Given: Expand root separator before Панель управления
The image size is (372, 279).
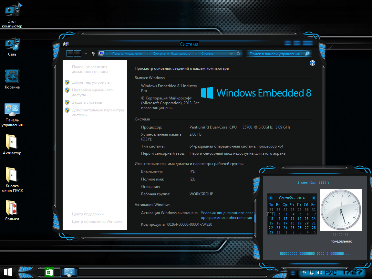Looking at the screenshot, I should [107, 54].
